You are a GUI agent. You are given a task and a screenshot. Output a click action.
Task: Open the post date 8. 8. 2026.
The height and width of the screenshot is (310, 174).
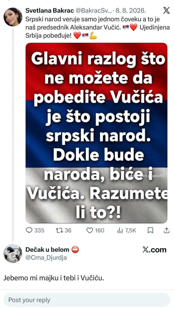point(131,11)
